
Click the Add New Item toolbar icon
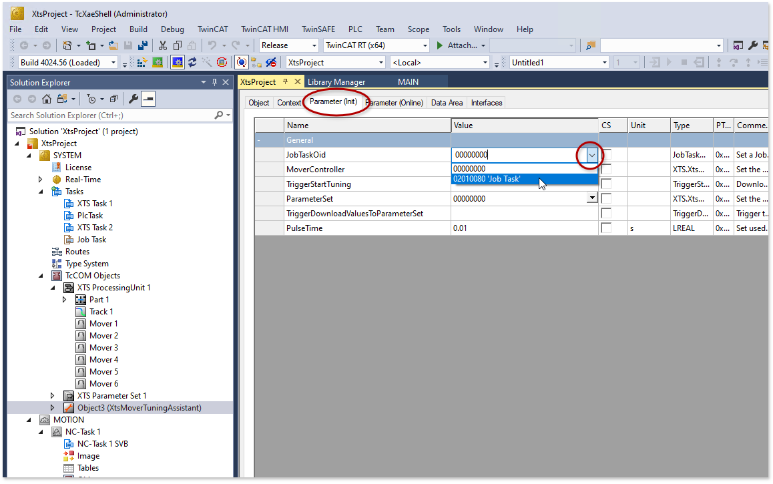(x=91, y=45)
